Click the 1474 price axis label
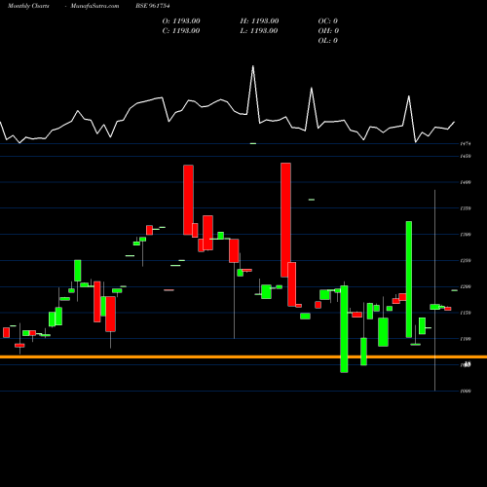487x487 pixels. [466, 143]
